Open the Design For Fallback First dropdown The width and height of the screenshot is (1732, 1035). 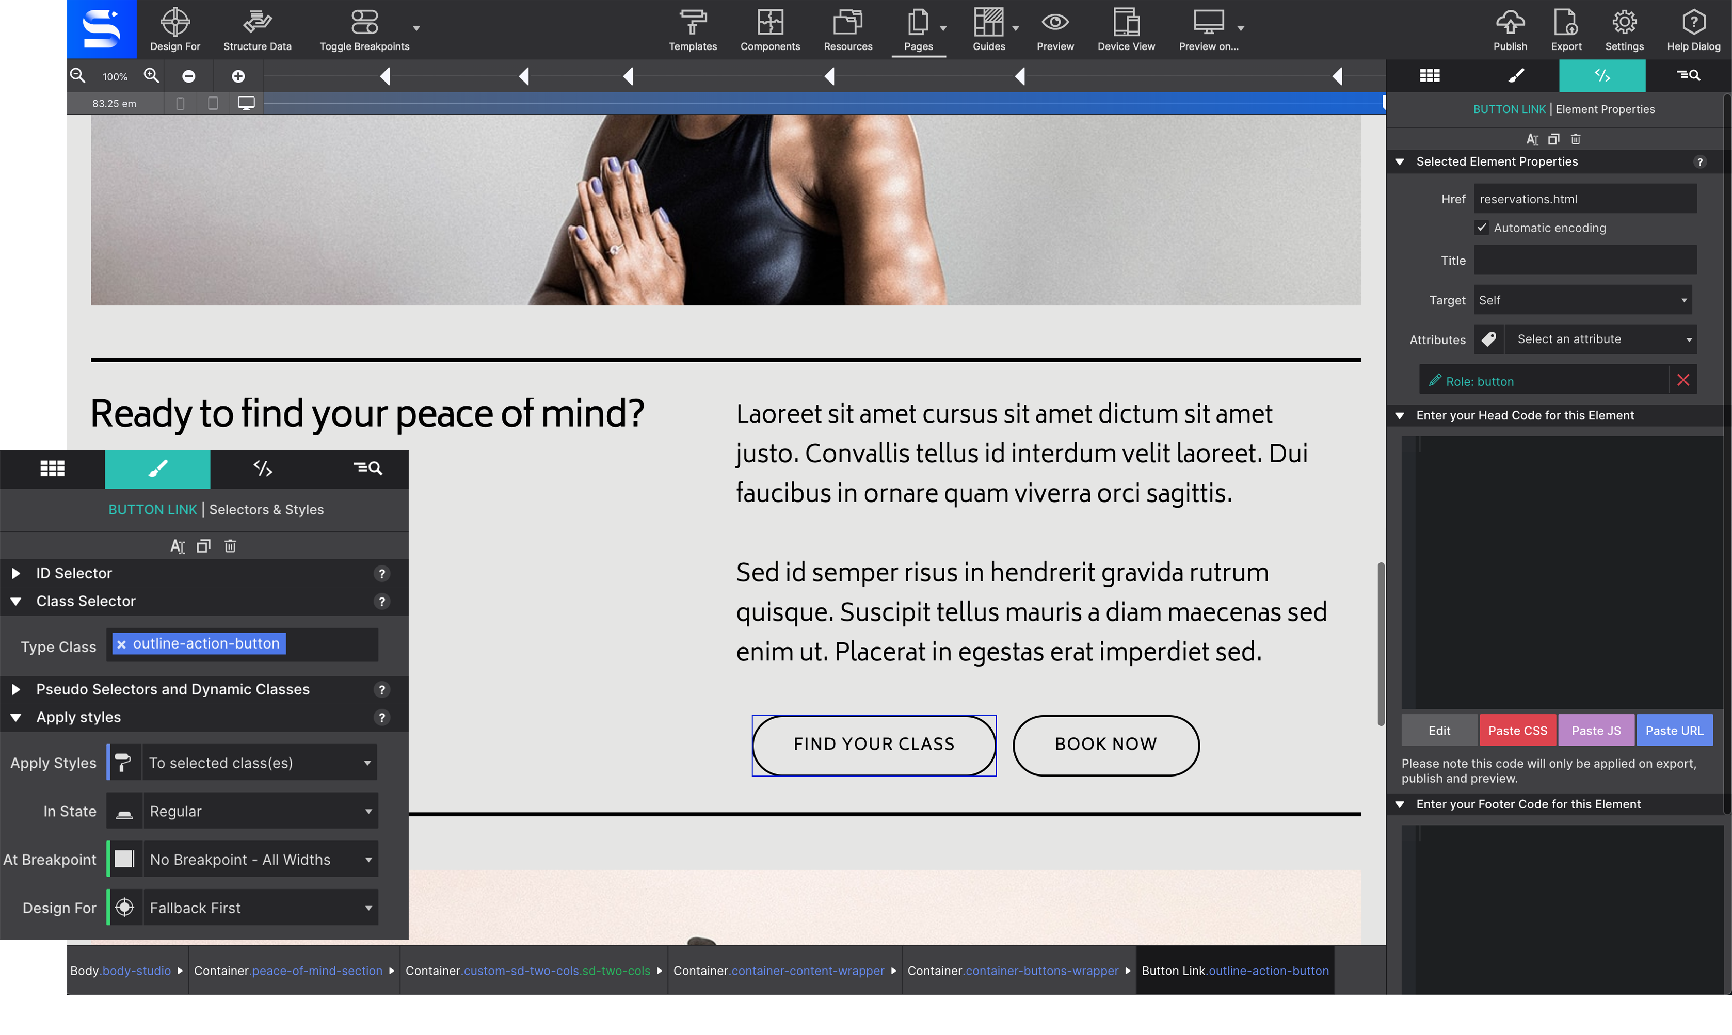(260, 908)
